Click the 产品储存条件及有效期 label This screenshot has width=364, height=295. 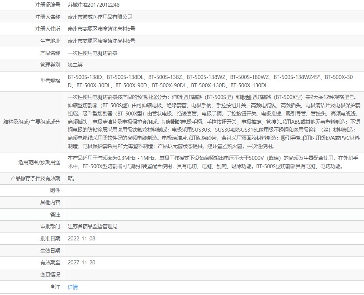35,178
